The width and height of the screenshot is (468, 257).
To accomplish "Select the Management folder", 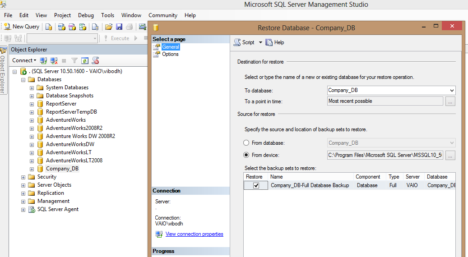I will (53, 201).
